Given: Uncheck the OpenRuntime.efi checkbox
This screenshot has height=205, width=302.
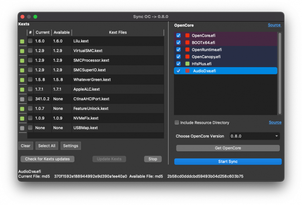Looking at the screenshot, I should [x=178, y=50].
